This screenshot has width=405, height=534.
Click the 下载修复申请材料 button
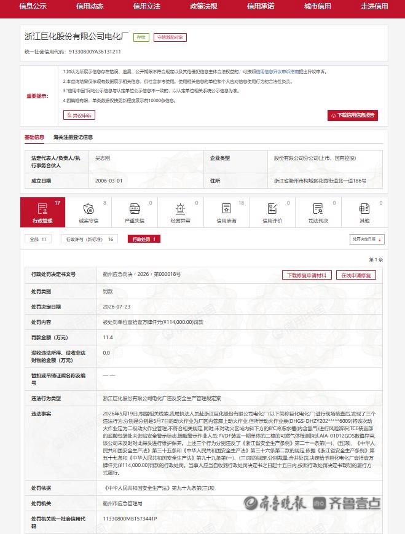pyautogui.click(x=307, y=275)
